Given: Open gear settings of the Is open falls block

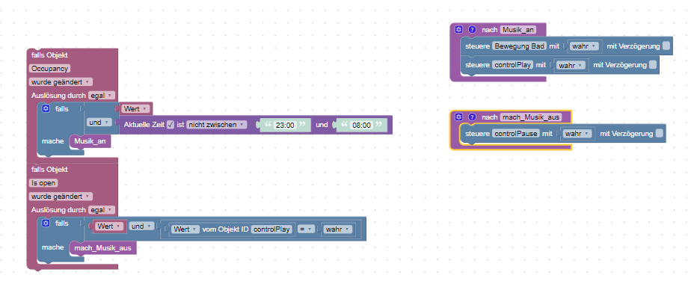Looking at the screenshot, I should 46,223.
